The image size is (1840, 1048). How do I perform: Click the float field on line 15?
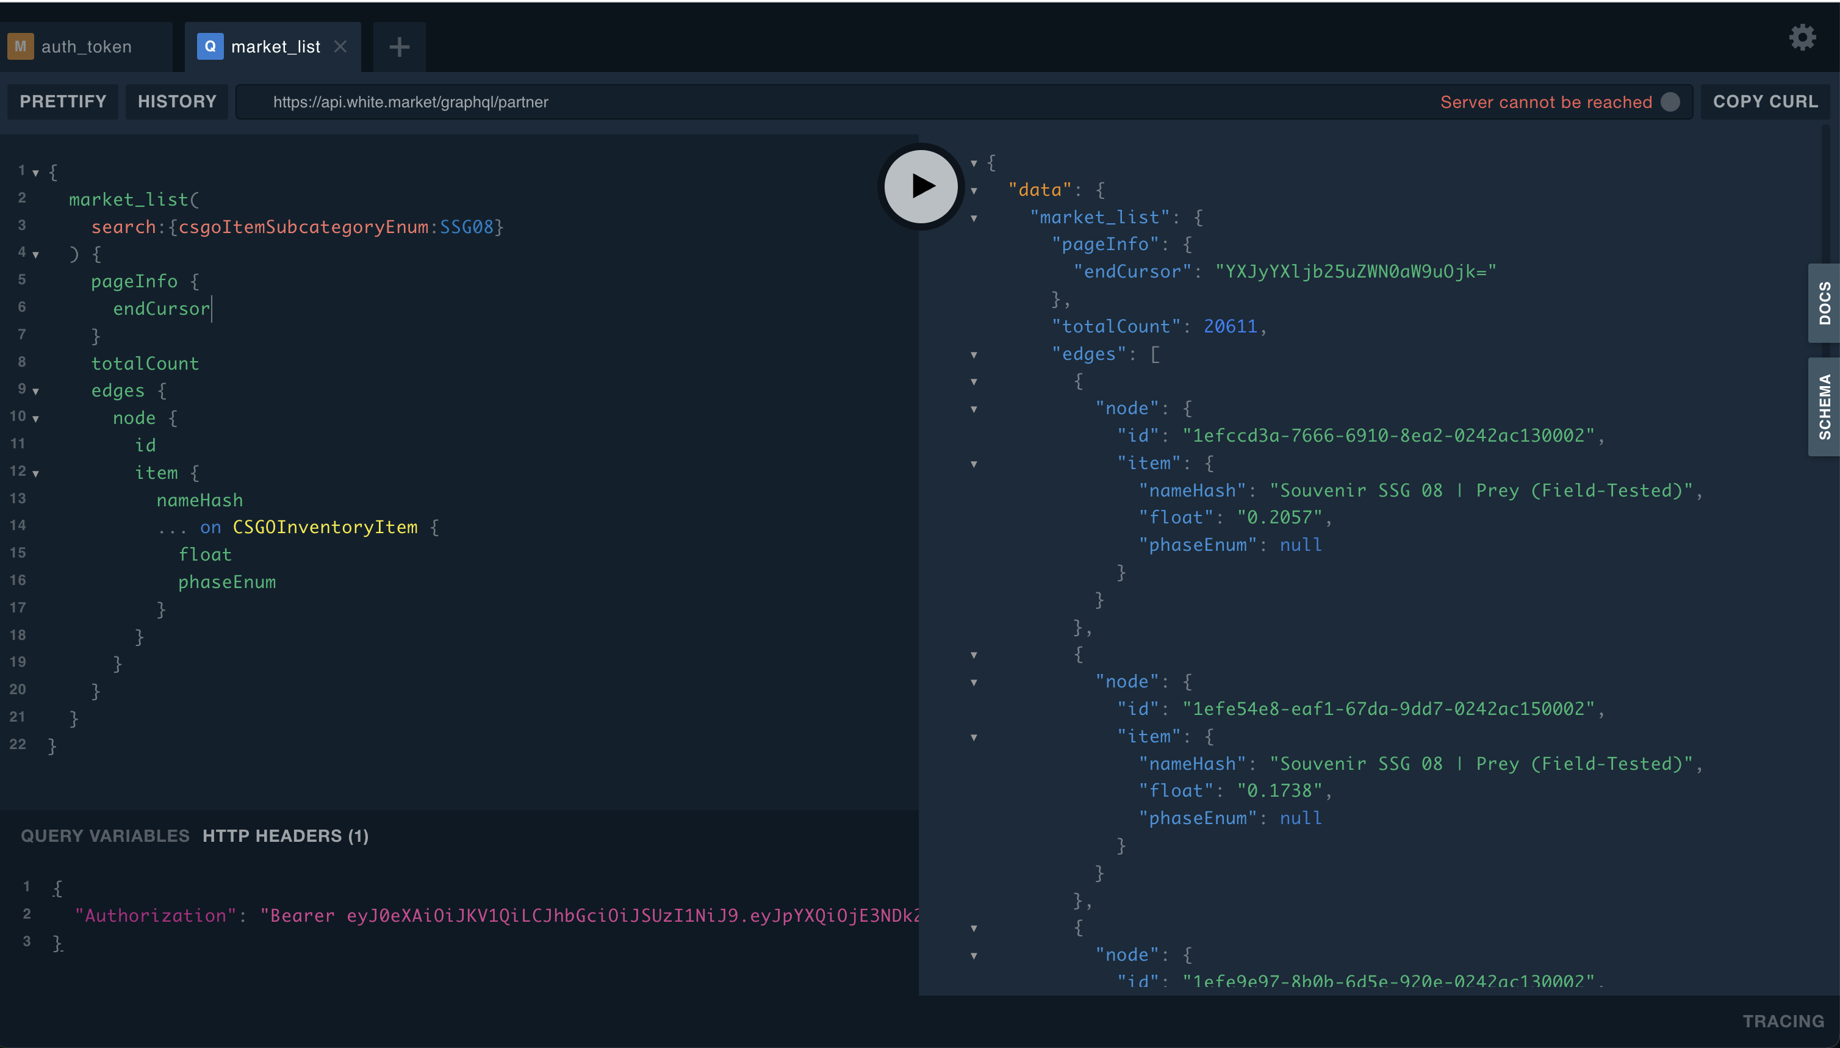pyautogui.click(x=205, y=555)
